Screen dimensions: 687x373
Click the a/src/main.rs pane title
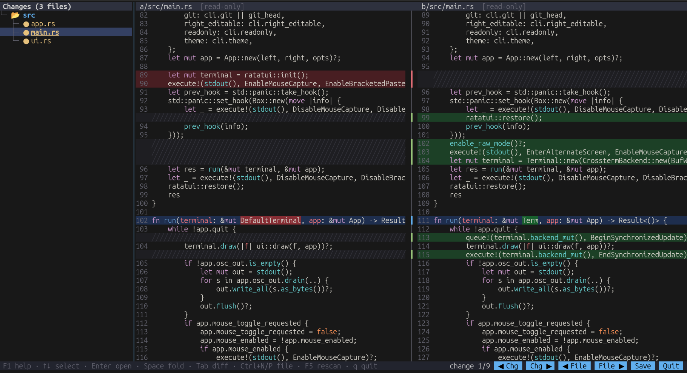coord(166,6)
